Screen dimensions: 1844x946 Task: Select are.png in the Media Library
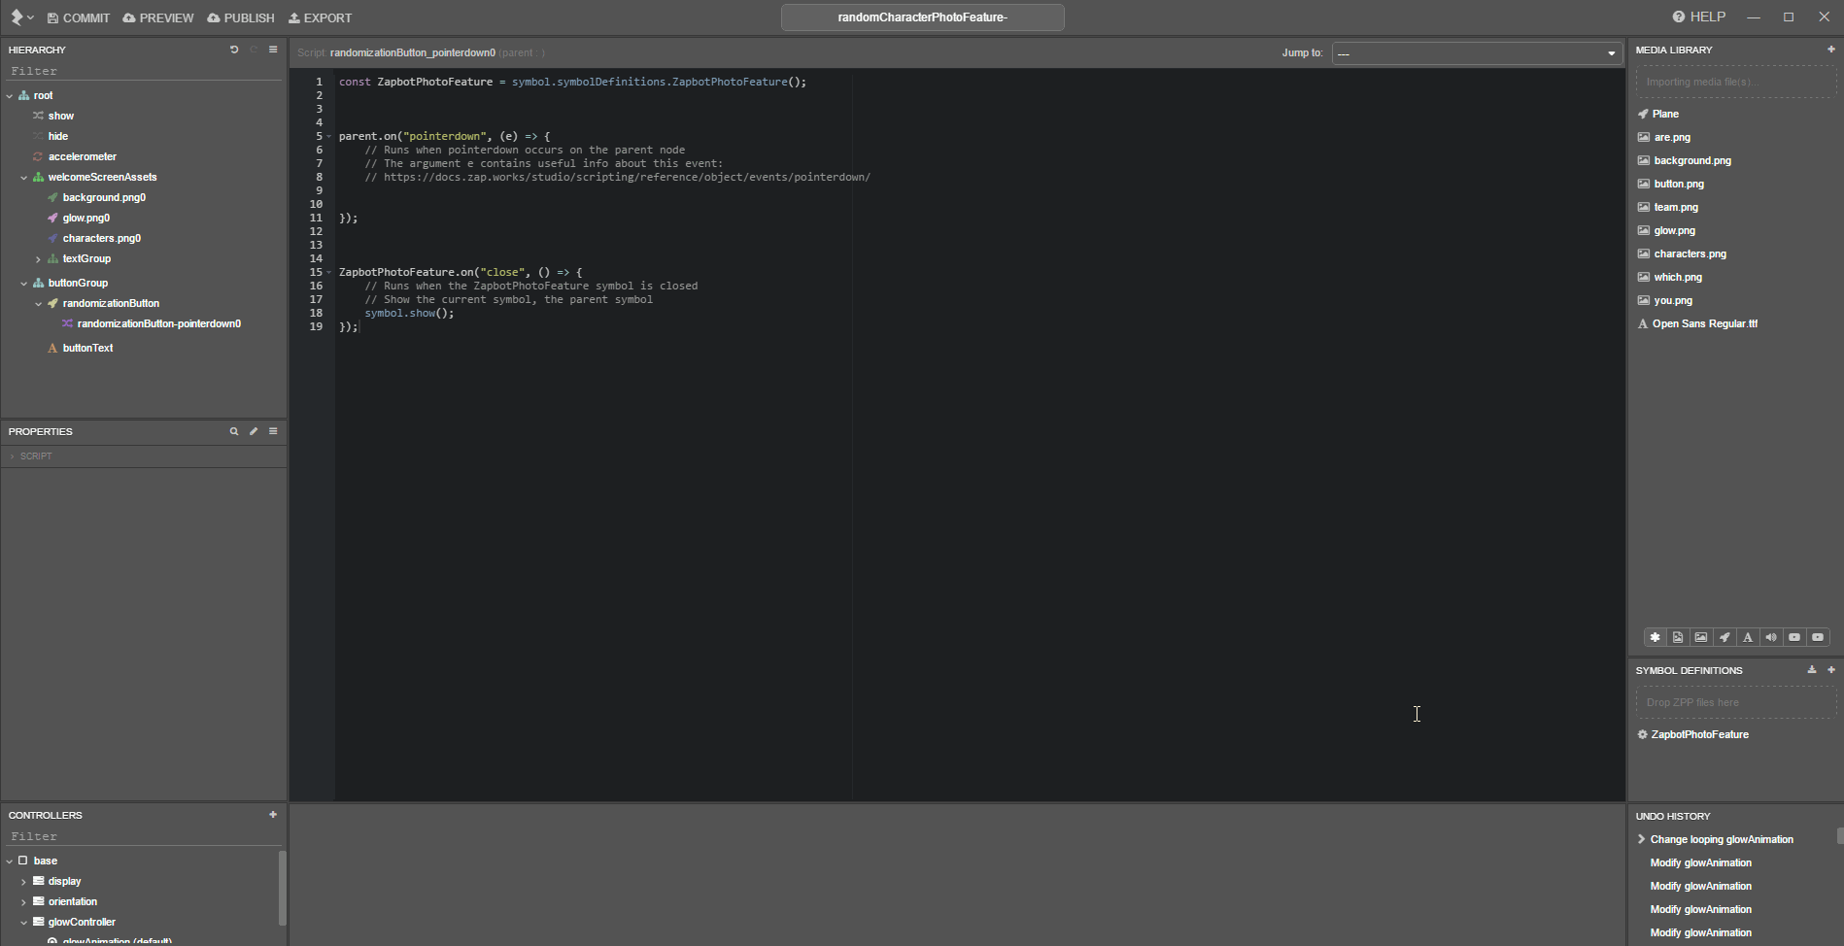(1672, 137)
